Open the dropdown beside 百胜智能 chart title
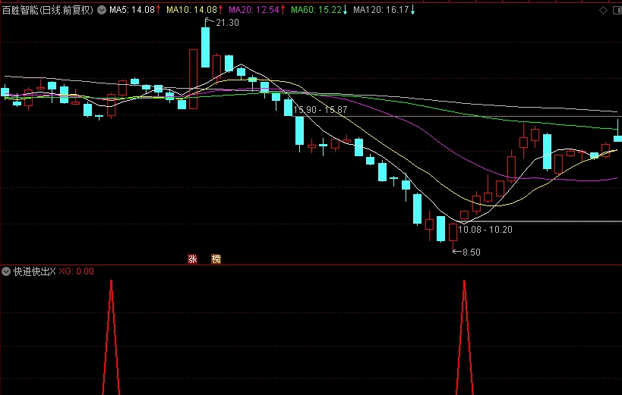The height and width of the screenshot is (395, 622). [102, 10]
